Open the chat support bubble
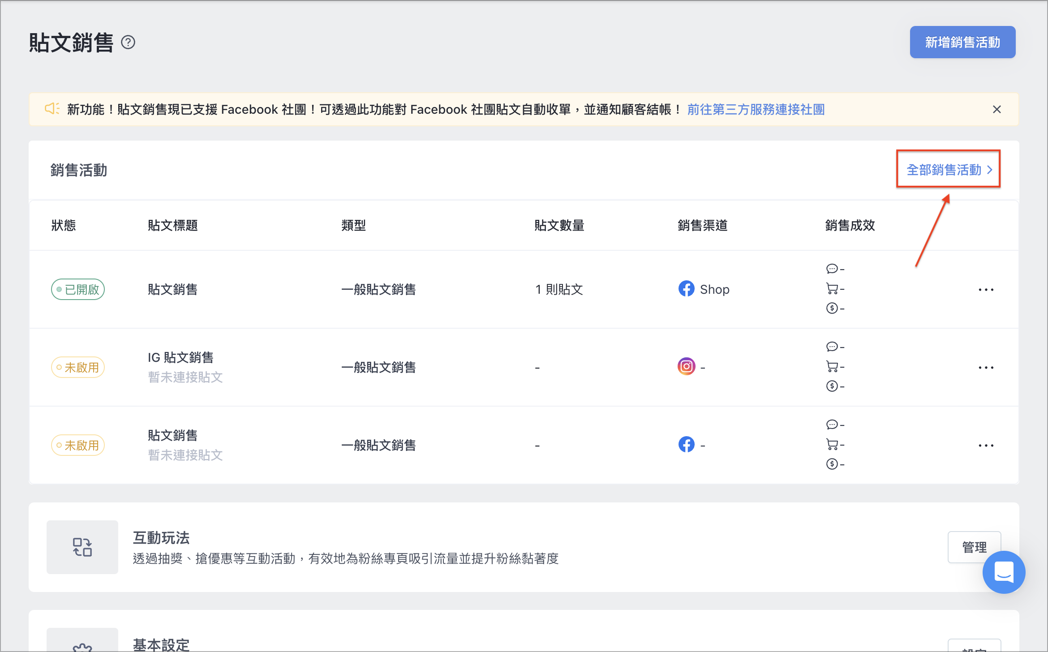 tap(1004, 572)
